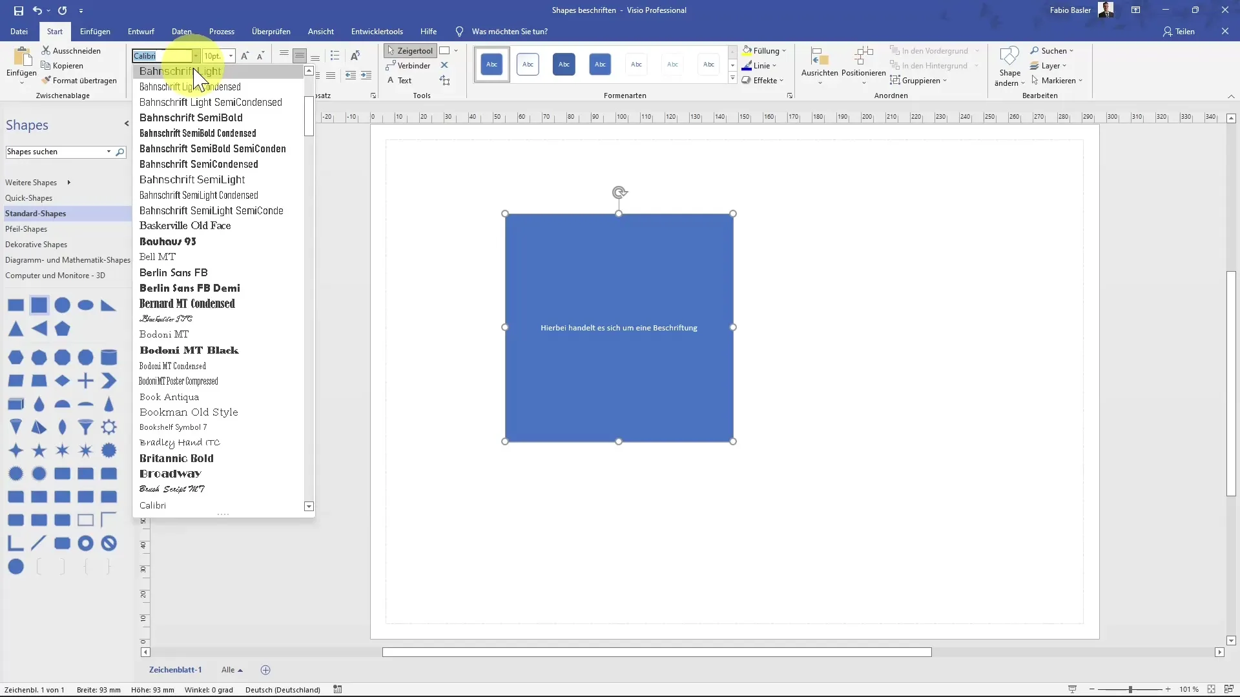This screenshot has height=697, width=1240.
Task: Click the Start tab in ribbon
Action: 54,32
